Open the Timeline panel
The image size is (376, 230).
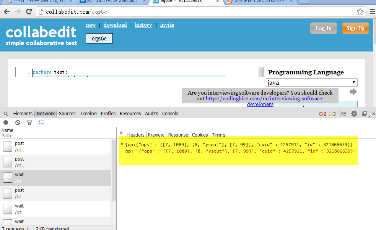[x=88, y=114]
